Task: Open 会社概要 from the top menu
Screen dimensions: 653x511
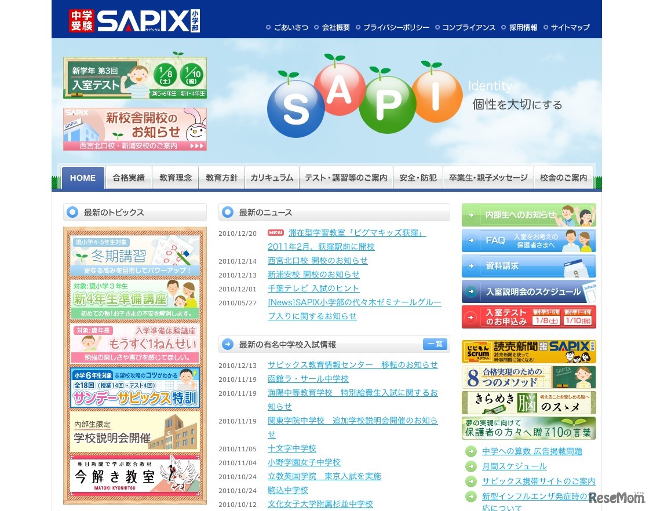Action: tap(335, 27)
